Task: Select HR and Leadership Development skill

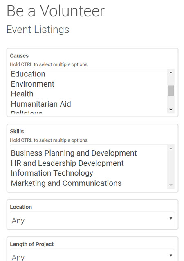Action: coord(89,163)
